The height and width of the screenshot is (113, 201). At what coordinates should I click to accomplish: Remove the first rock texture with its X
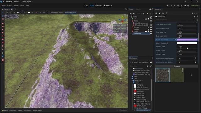click(169, 69)
